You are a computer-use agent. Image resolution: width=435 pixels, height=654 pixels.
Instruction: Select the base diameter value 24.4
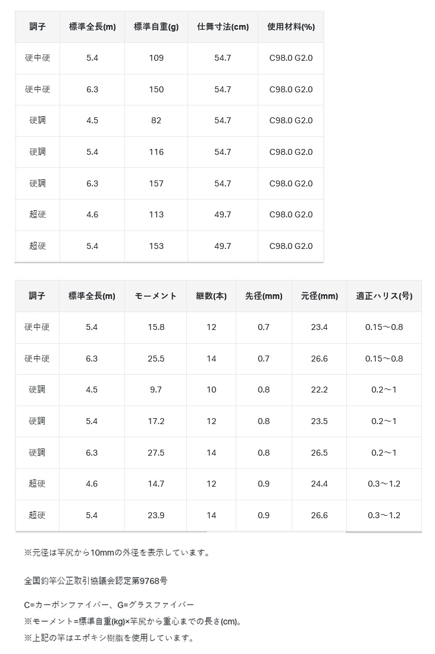point(319,484)
